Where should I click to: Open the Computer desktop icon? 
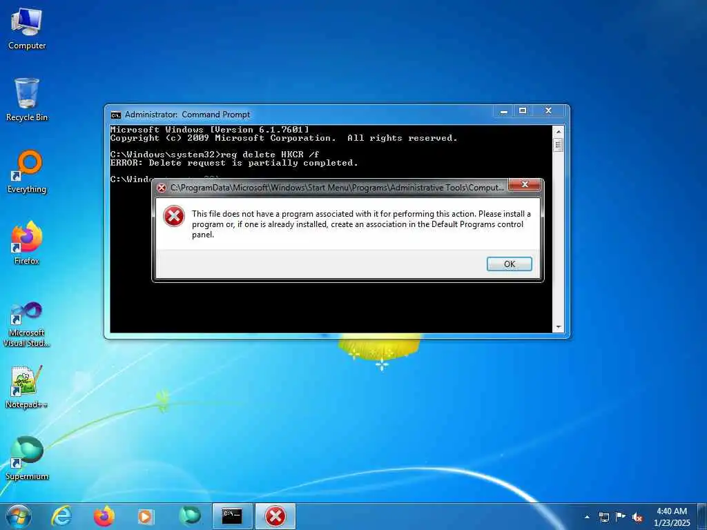tap(27, 28)
